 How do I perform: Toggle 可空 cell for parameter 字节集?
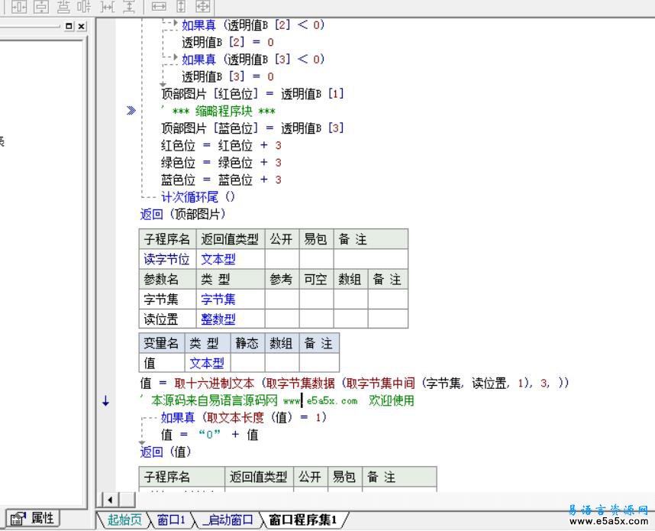pyautogui.click(x=316, y=299)
